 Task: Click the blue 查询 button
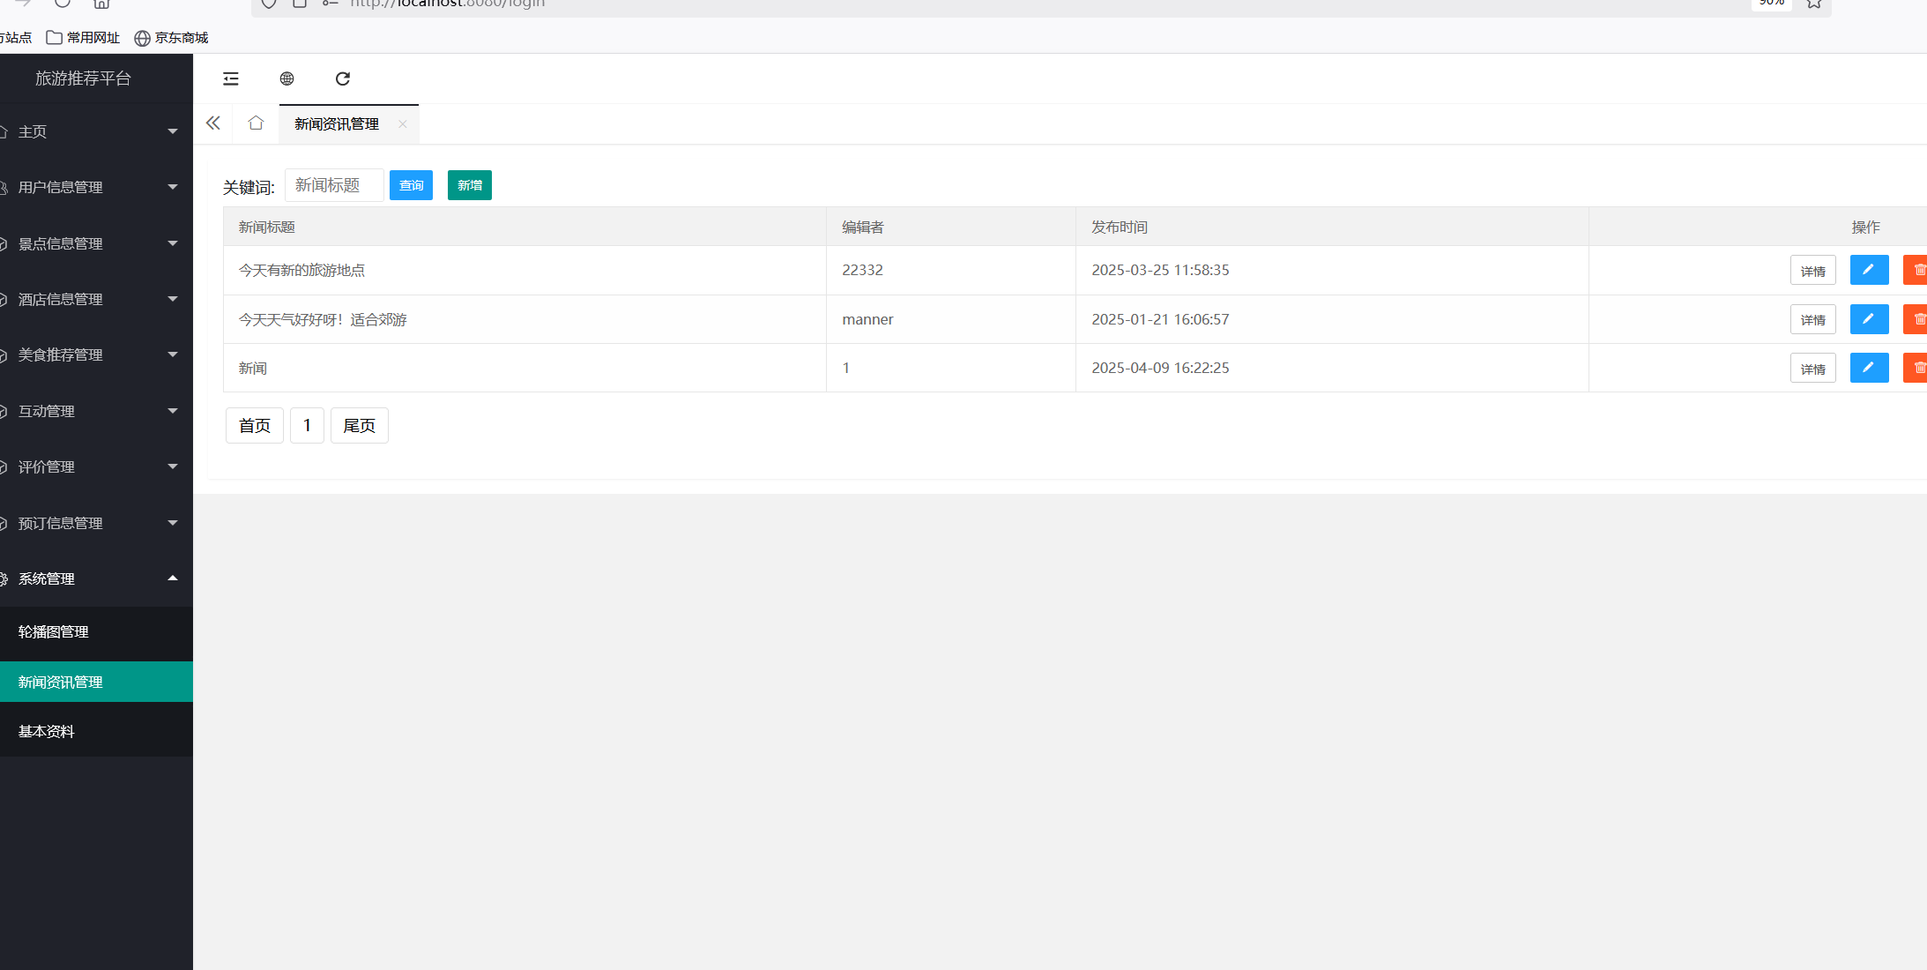pyautogui.click(x=411, y=185)
